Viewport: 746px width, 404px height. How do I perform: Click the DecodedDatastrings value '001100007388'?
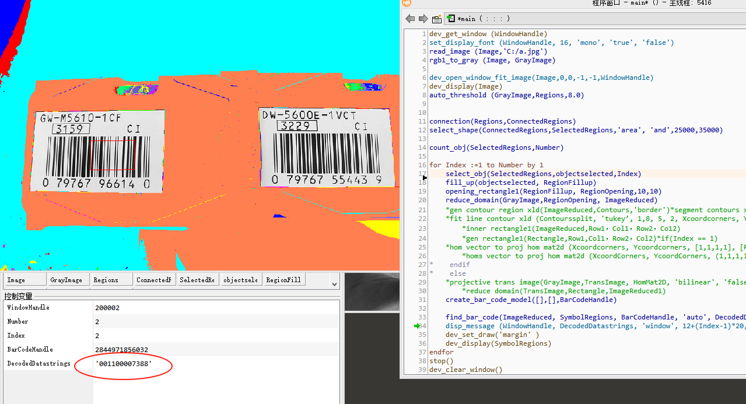tap(124, 364)
